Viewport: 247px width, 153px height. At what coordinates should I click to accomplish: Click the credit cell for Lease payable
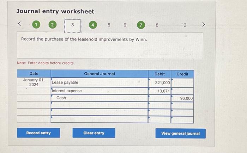182,82
